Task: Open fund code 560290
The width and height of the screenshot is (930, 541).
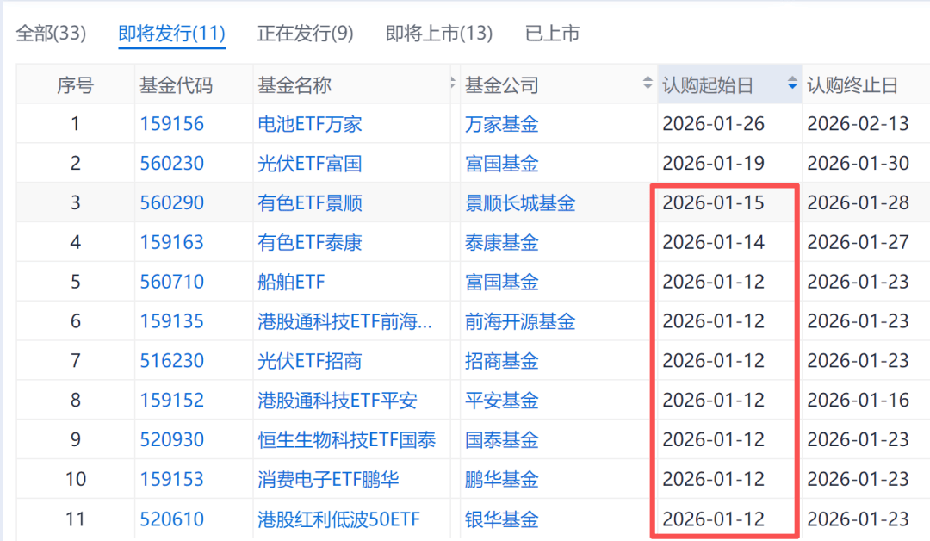Action: (172, 203)
